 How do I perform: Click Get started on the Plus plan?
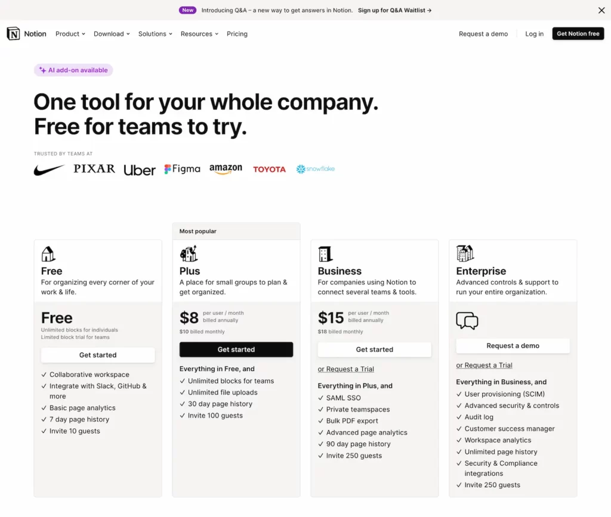click(x=236, y=349)
